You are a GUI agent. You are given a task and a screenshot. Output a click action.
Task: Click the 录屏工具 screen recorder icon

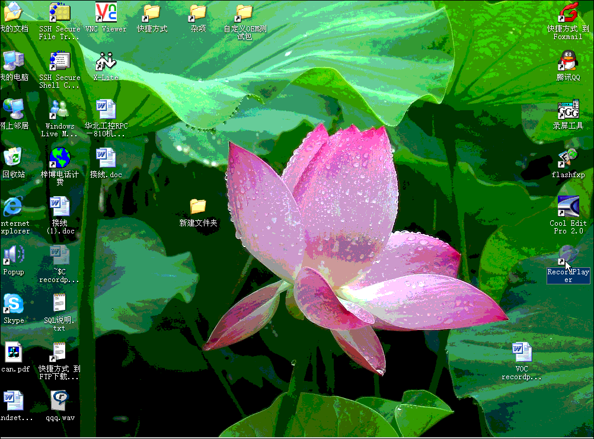568,110
